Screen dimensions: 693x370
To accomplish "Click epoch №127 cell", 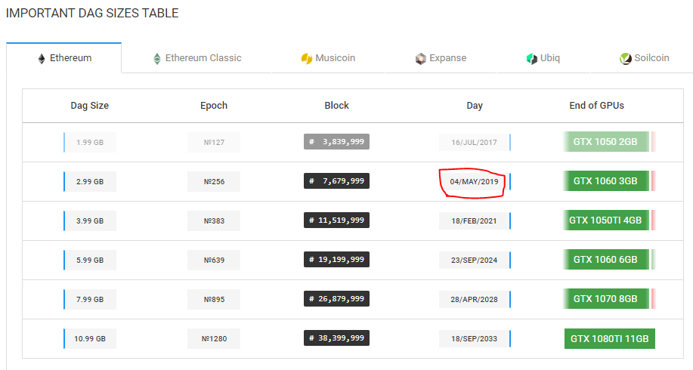I will pos(214,142).
